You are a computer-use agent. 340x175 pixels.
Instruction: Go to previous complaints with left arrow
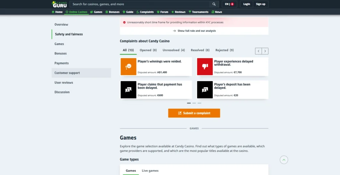point(258,51)
